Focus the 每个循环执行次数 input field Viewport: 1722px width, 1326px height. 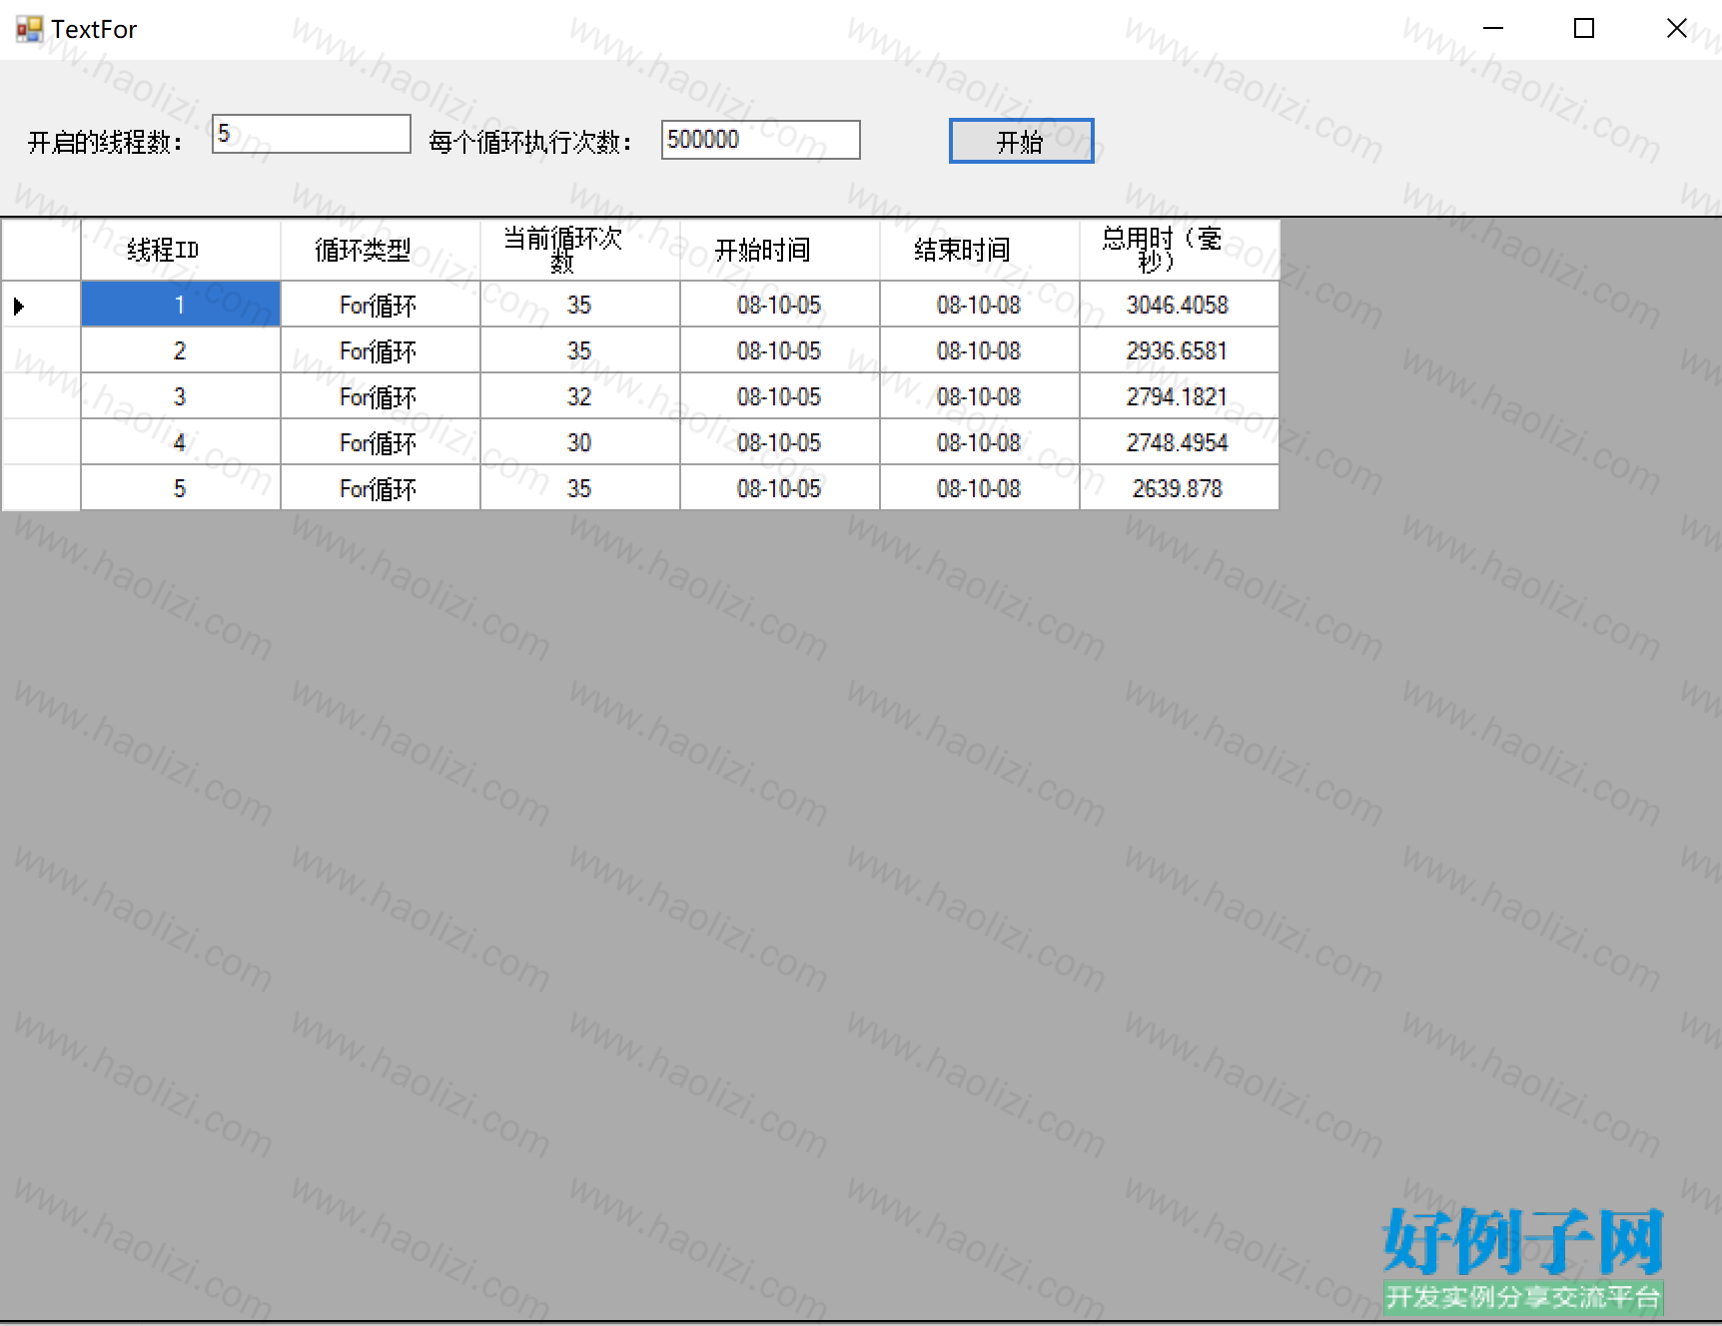click(760, 140)
